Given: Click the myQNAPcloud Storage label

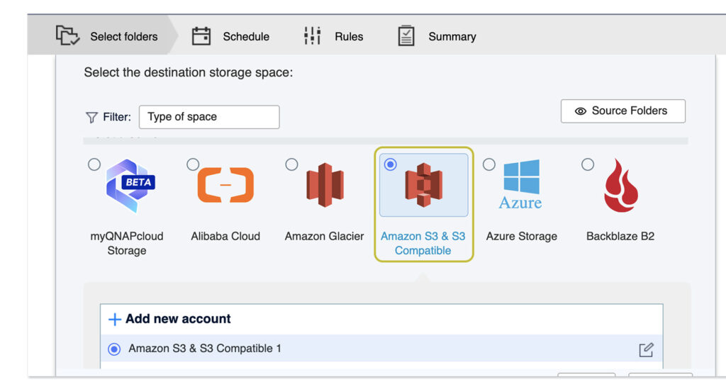Looking at the screenshot, I should click(126, 243).
